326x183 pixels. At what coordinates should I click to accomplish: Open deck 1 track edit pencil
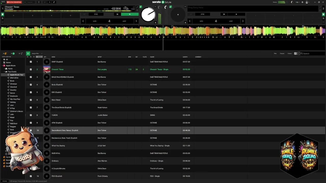pos(138,7)
